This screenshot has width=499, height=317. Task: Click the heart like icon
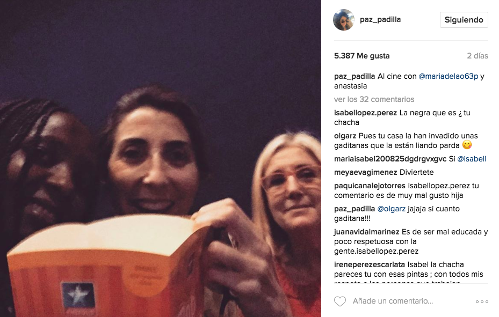pyautogui.click(x=340, y=301)
